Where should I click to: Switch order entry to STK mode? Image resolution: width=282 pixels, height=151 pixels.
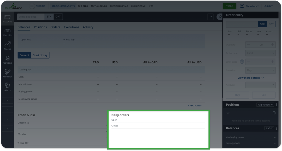point(262,24)
